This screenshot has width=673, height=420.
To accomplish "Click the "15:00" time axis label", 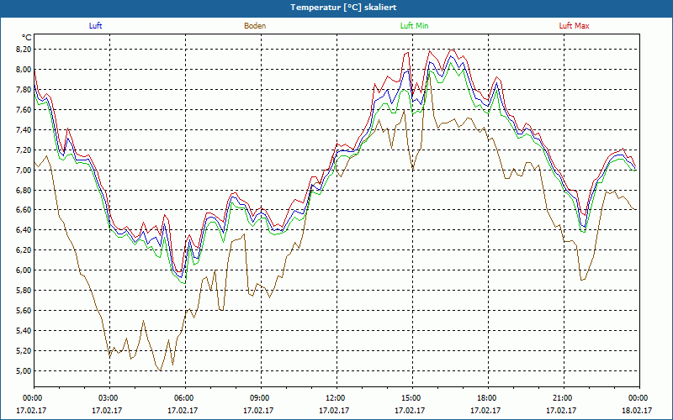I will coord(412,398).
